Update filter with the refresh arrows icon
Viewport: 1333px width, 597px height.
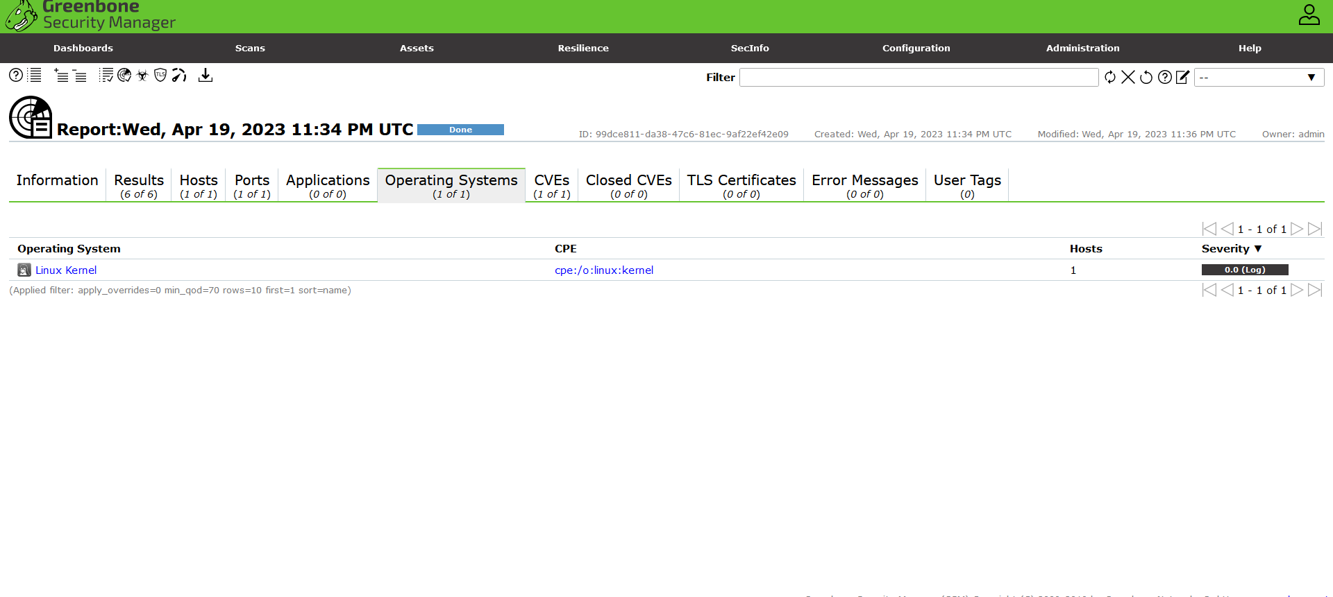tap(1110, 77)
